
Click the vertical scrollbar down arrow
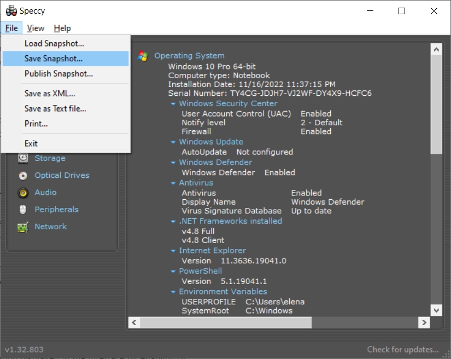[x=436, y=310]
